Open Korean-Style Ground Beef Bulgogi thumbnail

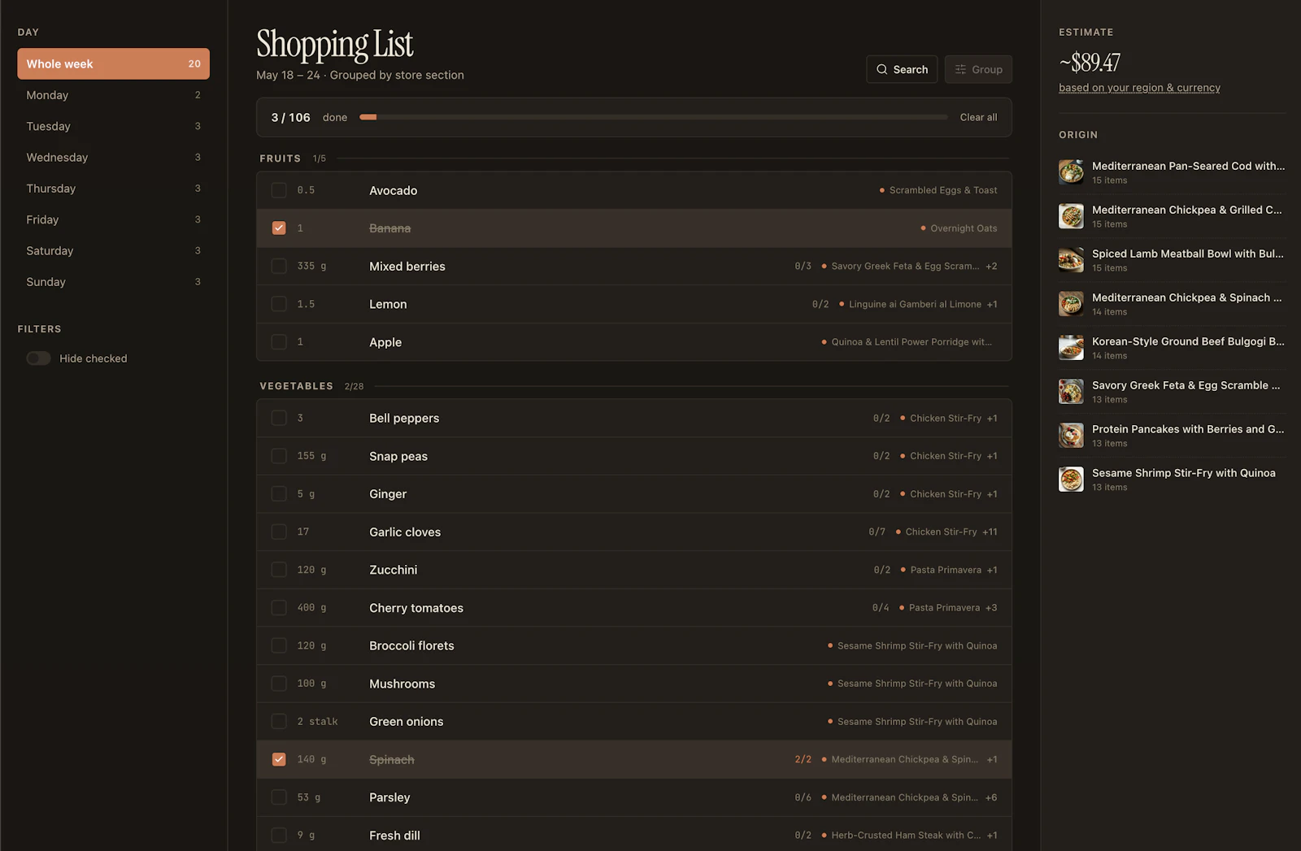pos(1071,348)
